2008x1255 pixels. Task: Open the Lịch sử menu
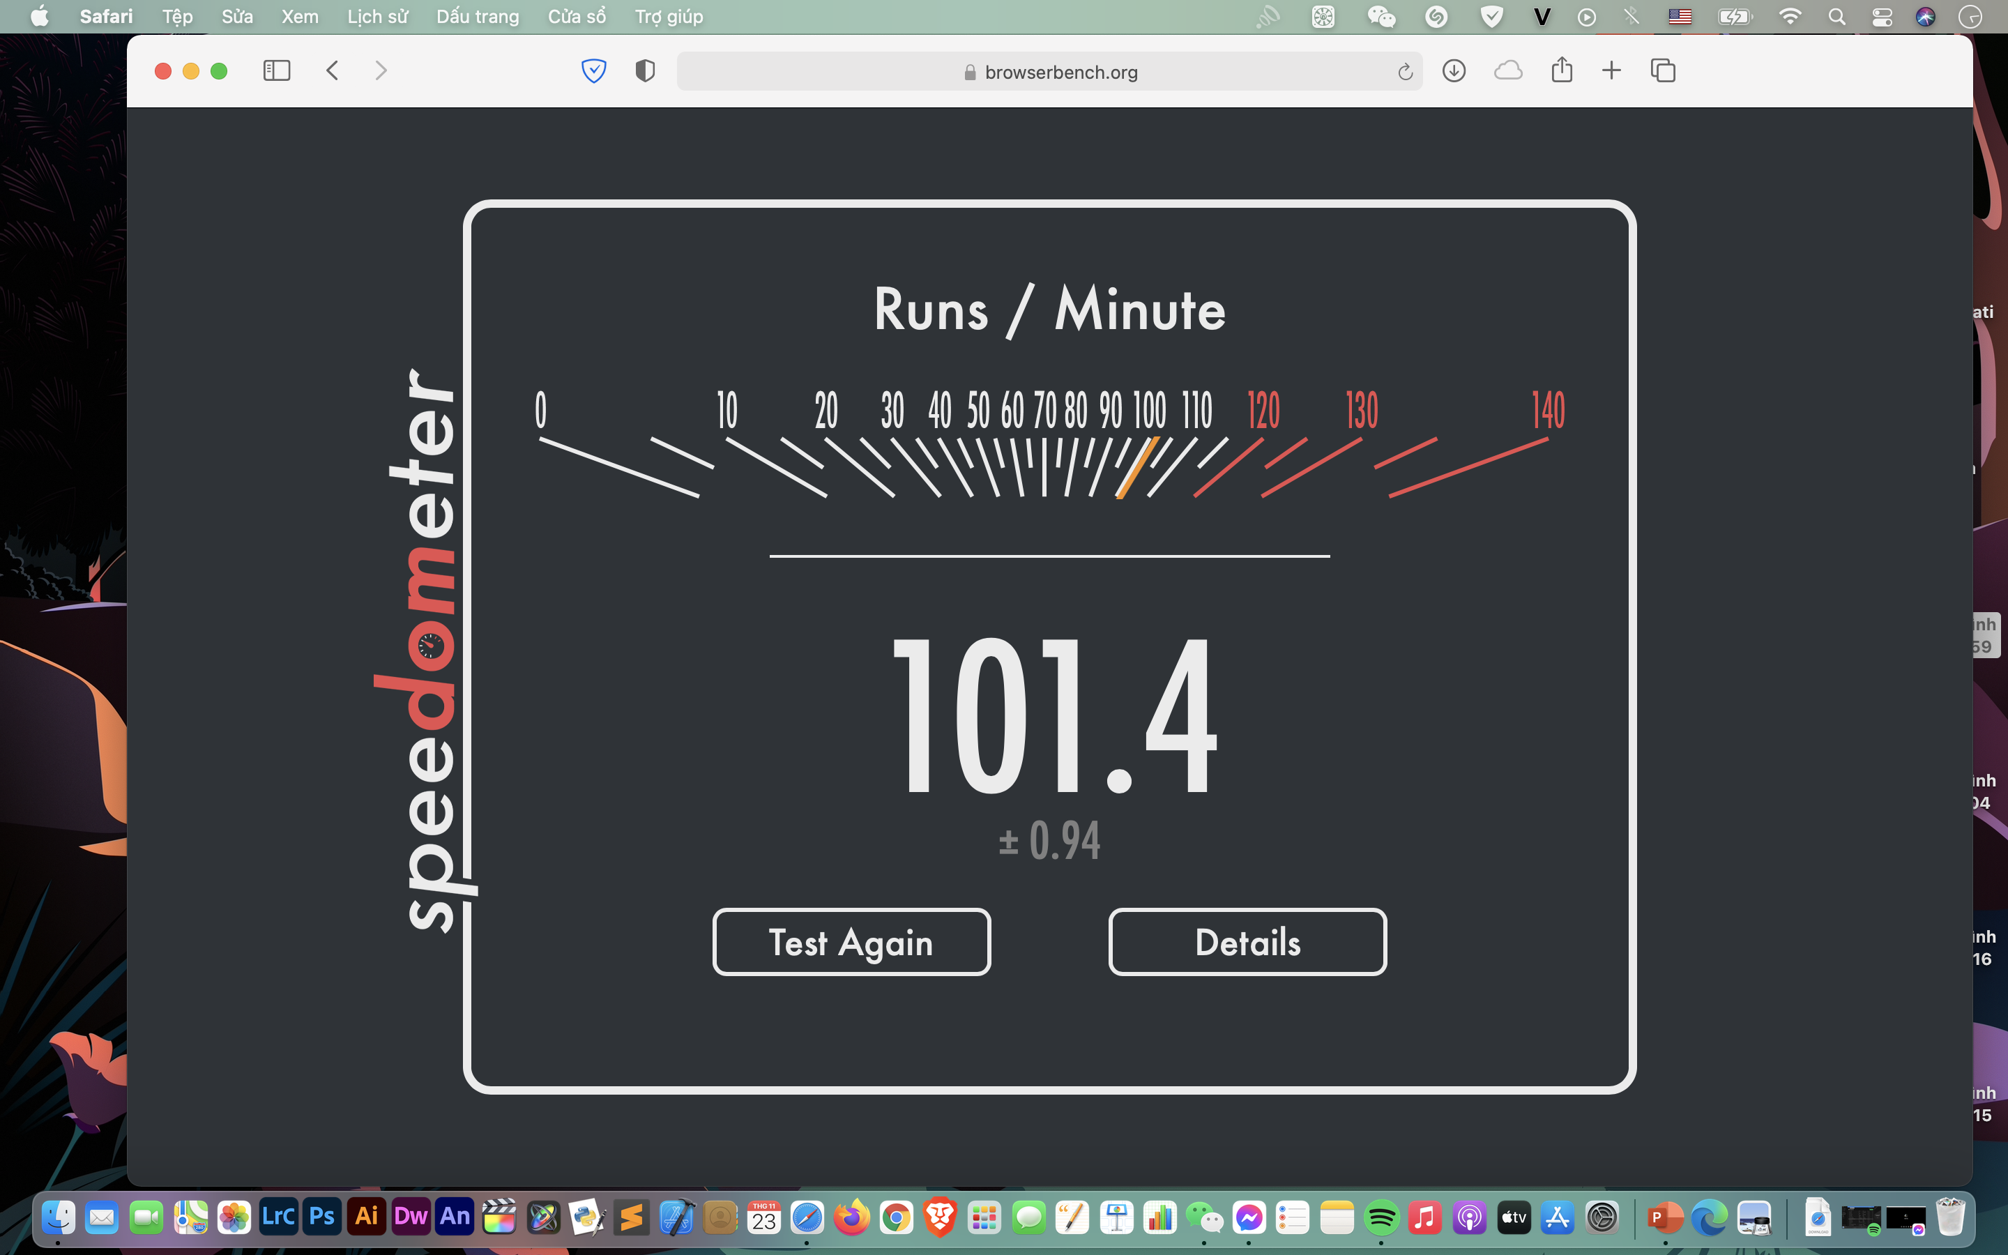pos(376,17)
